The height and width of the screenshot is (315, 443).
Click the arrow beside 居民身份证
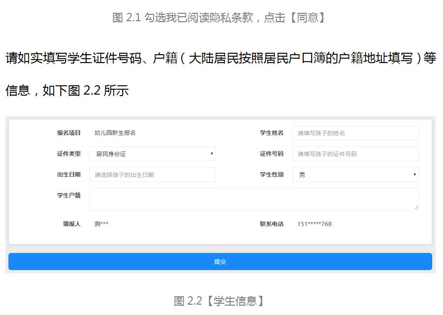(211, 154)
